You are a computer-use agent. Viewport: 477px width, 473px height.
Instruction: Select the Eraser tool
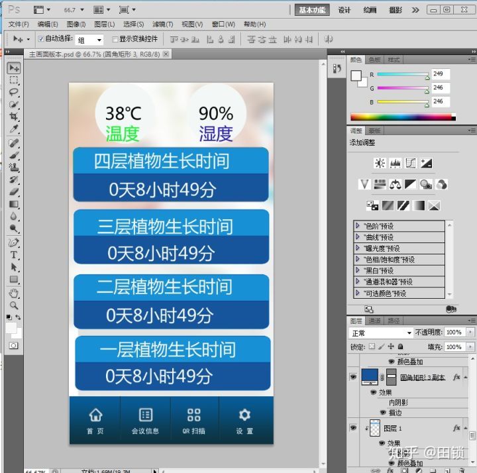[14, 191]
